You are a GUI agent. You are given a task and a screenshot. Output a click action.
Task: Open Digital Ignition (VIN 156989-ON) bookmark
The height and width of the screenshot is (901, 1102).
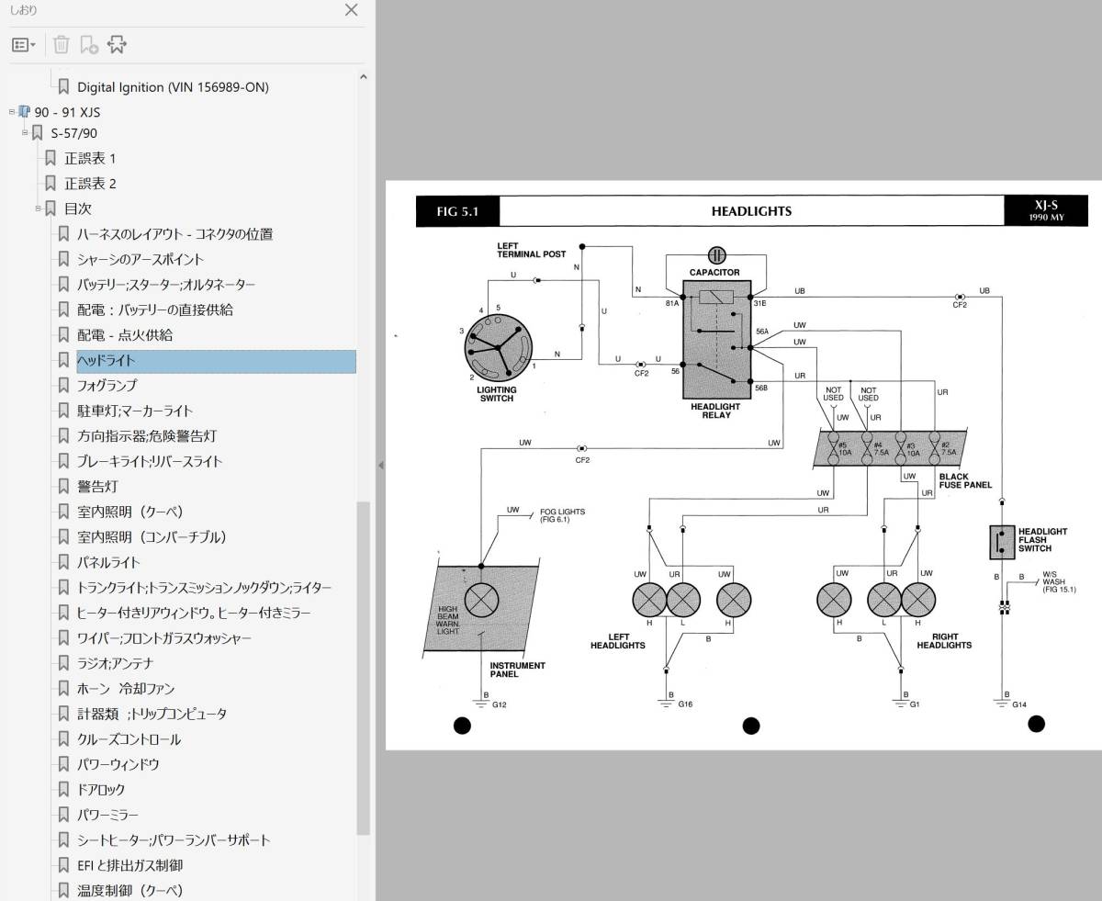click(x=173, y=87)
